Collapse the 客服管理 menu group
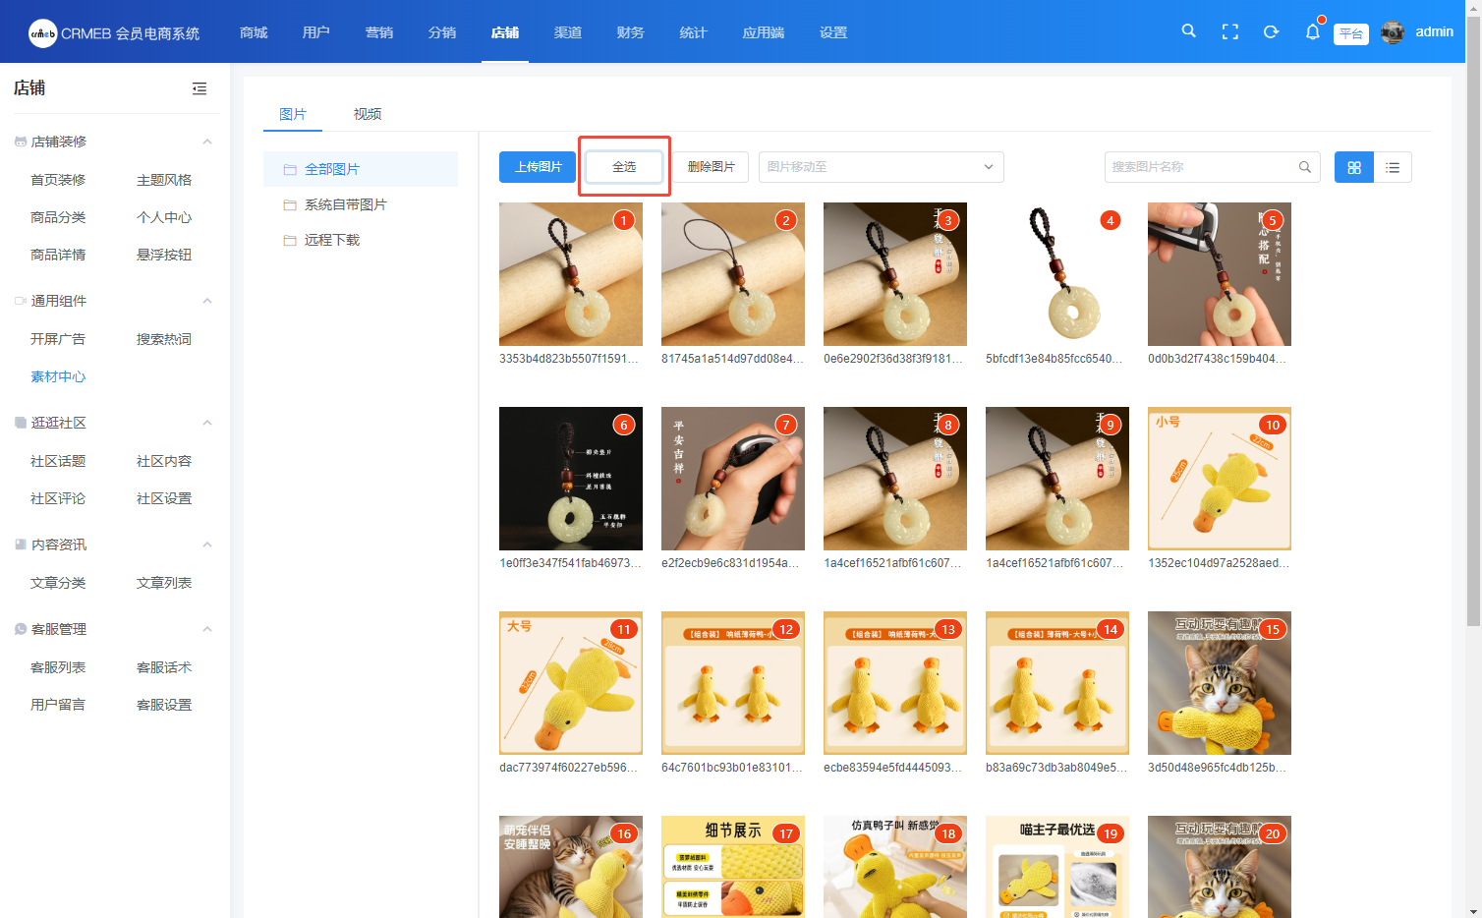Screen dimensions: 1482x918 click(x=207, y=629)
